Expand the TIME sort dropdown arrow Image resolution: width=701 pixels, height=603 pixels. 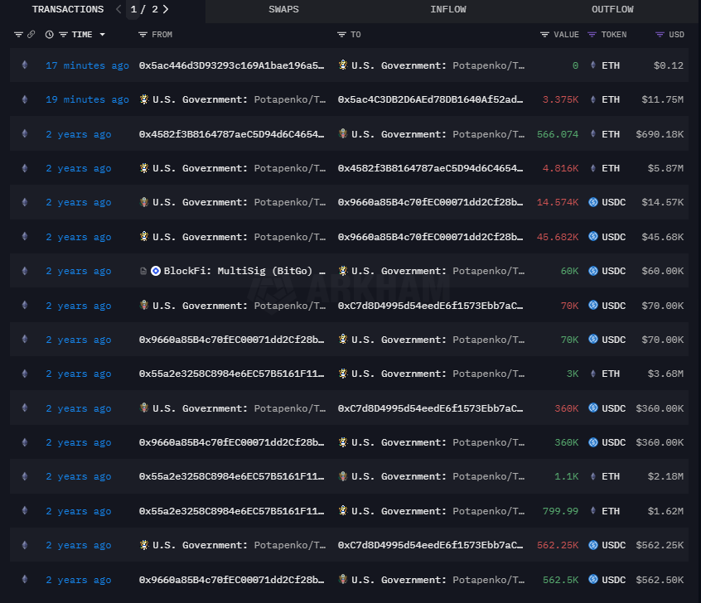[x=103, y=35]
